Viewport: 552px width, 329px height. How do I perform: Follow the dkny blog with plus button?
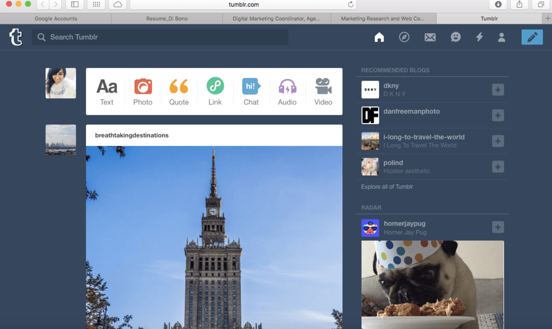tap(498, 89)
